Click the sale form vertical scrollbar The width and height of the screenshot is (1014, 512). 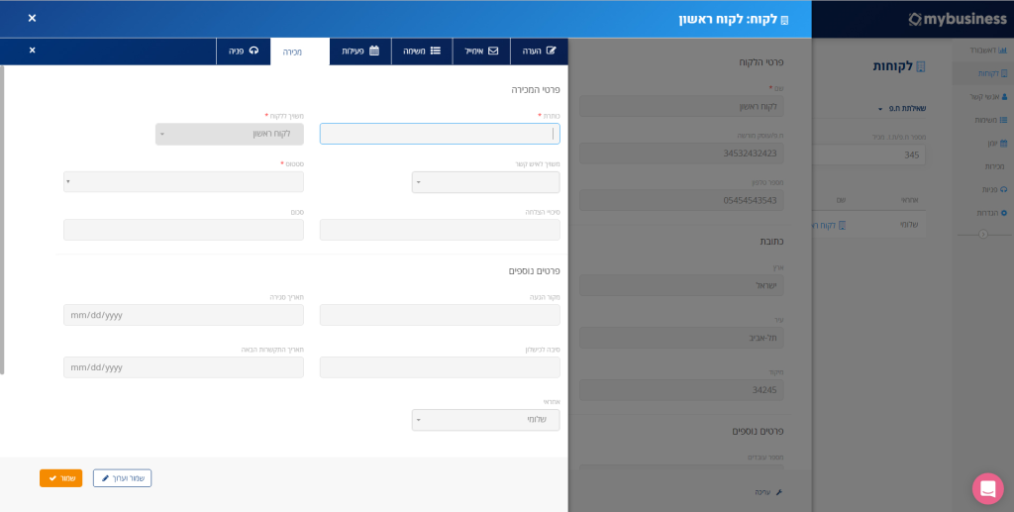(2, 220)
